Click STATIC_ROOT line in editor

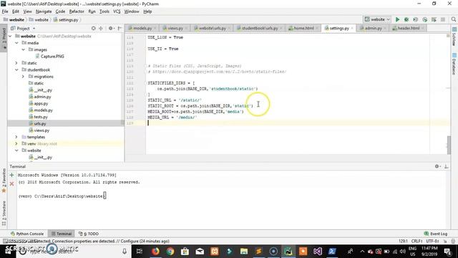200,105
